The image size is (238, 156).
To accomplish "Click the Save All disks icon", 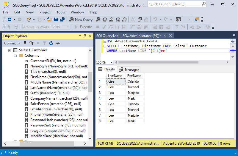I will pyautogui.click(x=62, y=19).
